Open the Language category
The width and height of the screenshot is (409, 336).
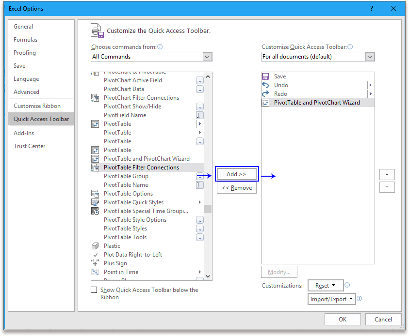[41, 79]
